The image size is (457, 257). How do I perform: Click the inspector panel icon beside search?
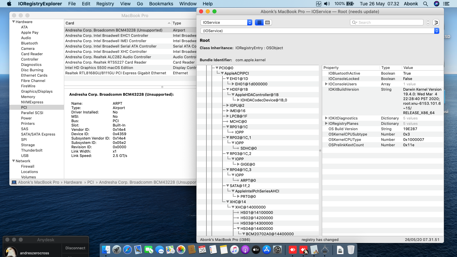click(x=436, y=22)
